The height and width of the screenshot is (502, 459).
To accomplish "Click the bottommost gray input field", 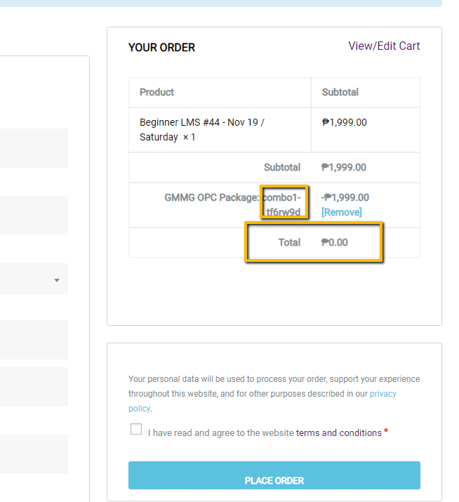I will 34,454.
